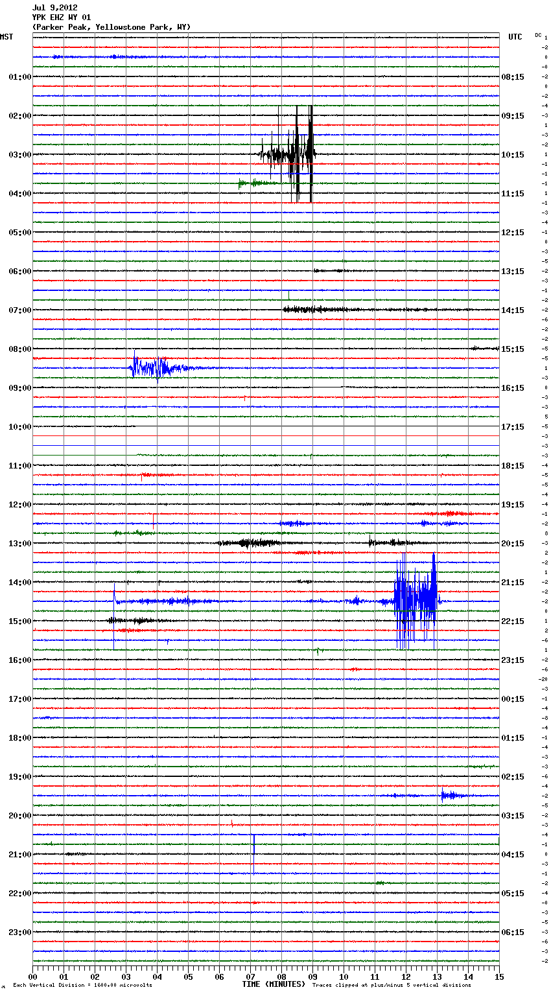The image size is (551, 994).
Task: Click the 20:15 UTC row label
Action: point(513,544)
